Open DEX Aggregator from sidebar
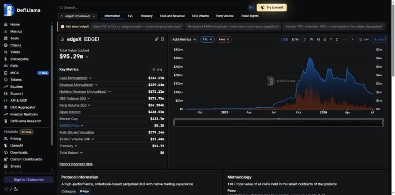The width and height of the screenshot is (395, 195). [x=23, y=107]
